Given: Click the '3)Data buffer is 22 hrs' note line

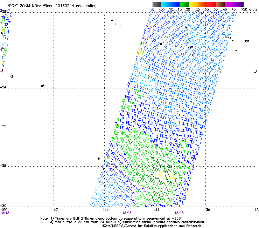Looking at the screenshot, I should pos(127,222).
